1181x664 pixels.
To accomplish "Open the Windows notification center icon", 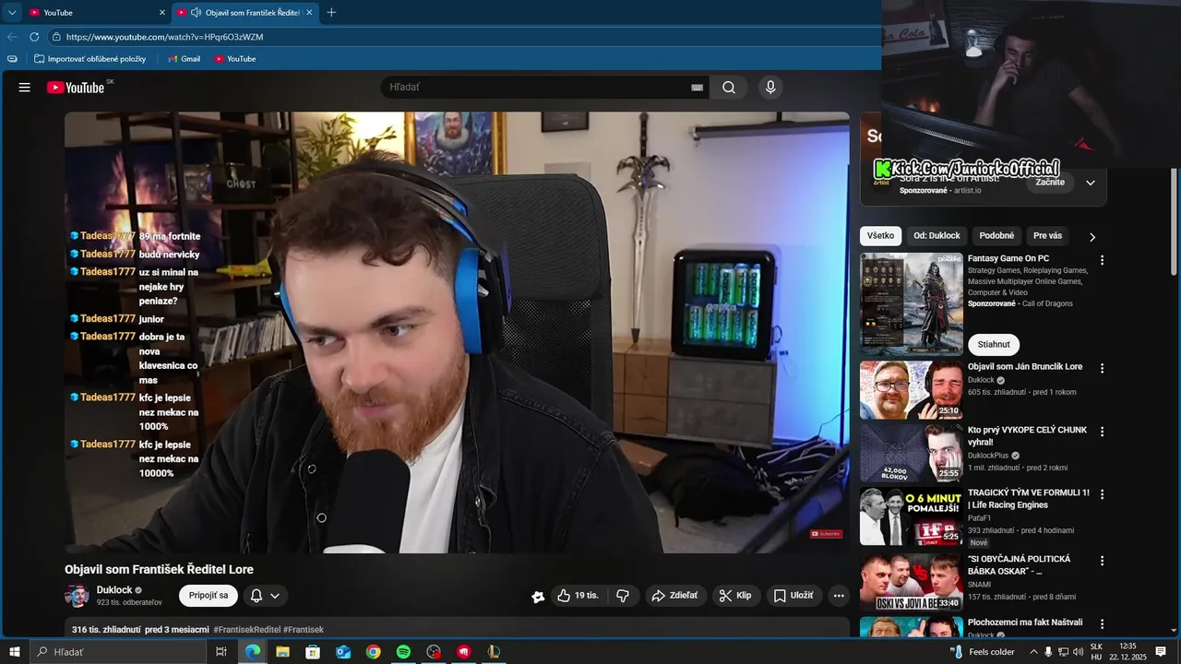I will pos(1161,652).
